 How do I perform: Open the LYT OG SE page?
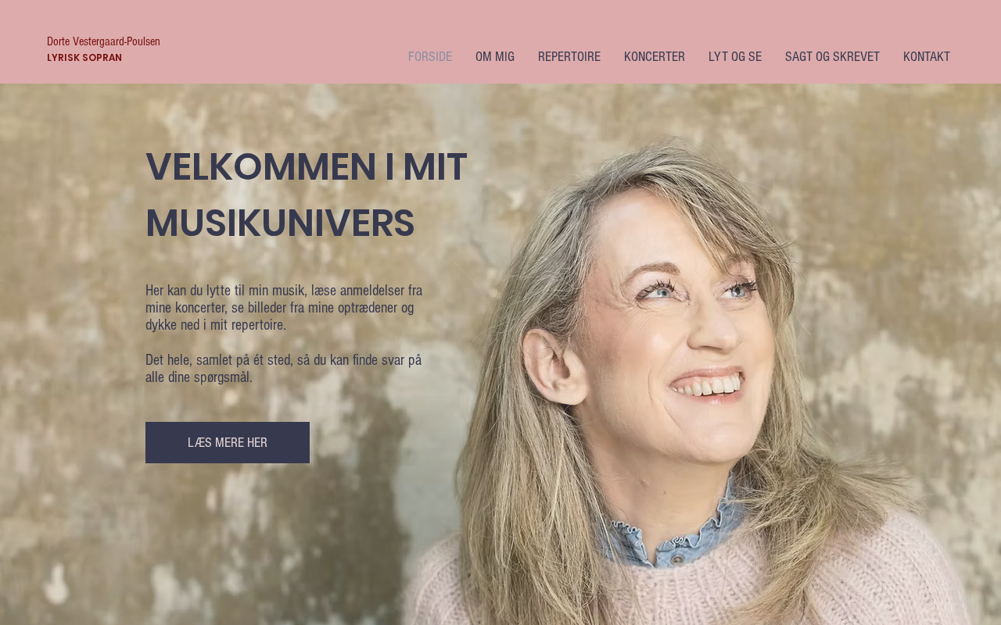tap(735, 57)
